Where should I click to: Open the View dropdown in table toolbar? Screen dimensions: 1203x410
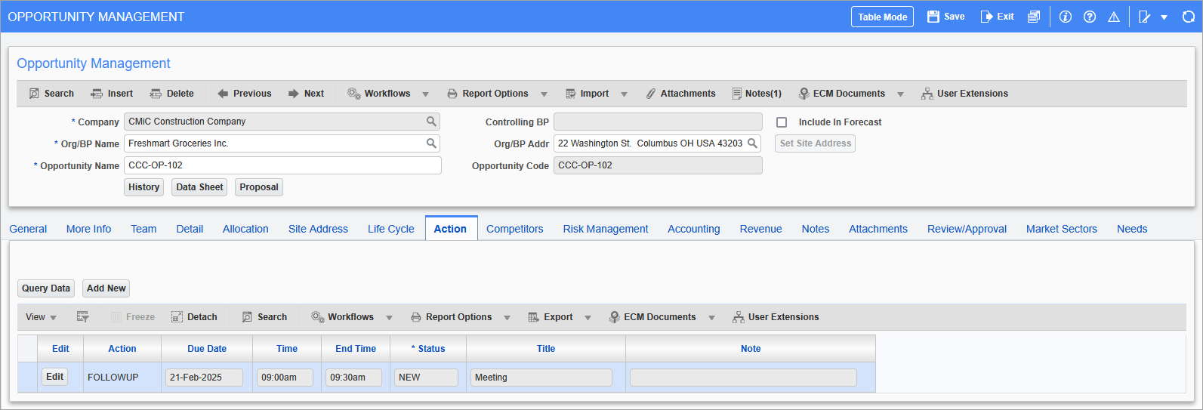click(41, 317)
